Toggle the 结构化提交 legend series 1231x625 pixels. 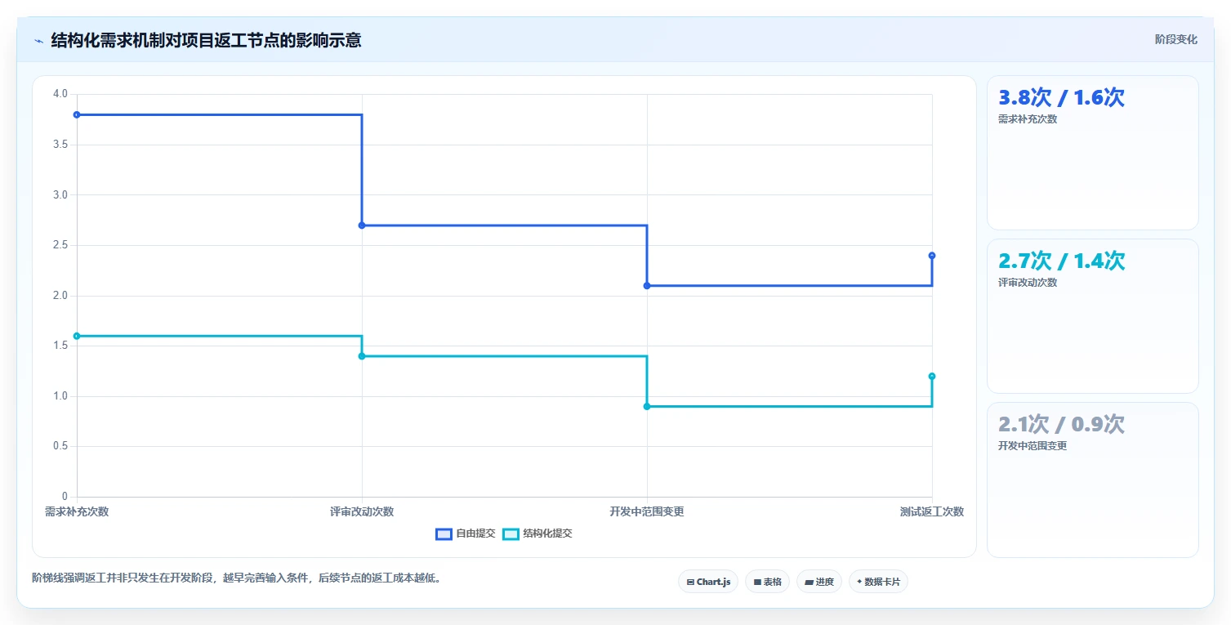point(537,533)
